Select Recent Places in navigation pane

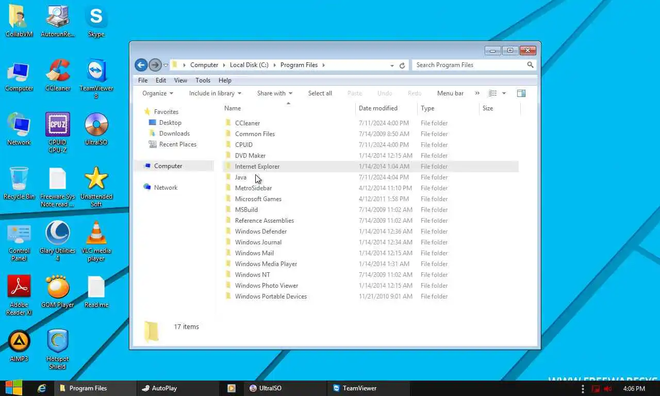click(178, 144)
